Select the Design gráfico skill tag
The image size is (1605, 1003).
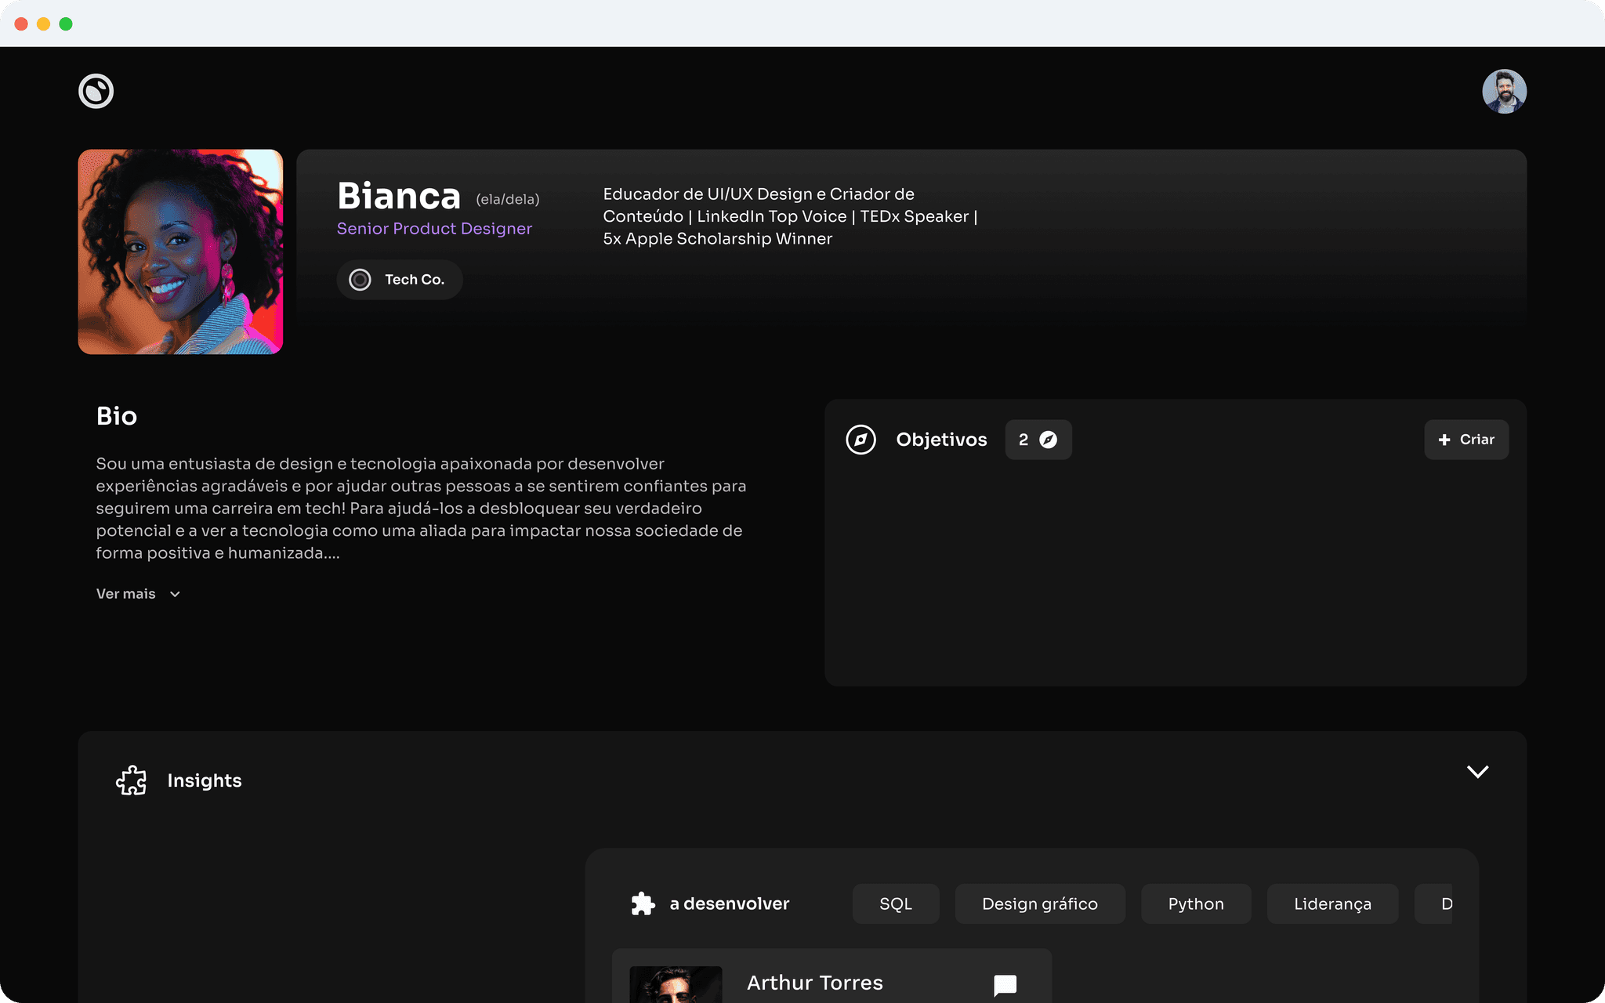pos(1039,903)
